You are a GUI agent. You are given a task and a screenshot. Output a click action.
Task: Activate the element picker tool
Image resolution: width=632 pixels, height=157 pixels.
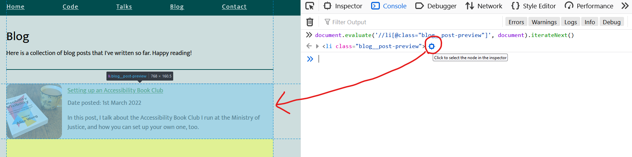point(310,6)
